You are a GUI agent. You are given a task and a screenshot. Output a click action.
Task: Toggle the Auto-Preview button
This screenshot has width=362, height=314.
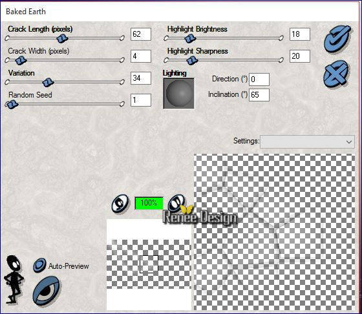point(39,266)
